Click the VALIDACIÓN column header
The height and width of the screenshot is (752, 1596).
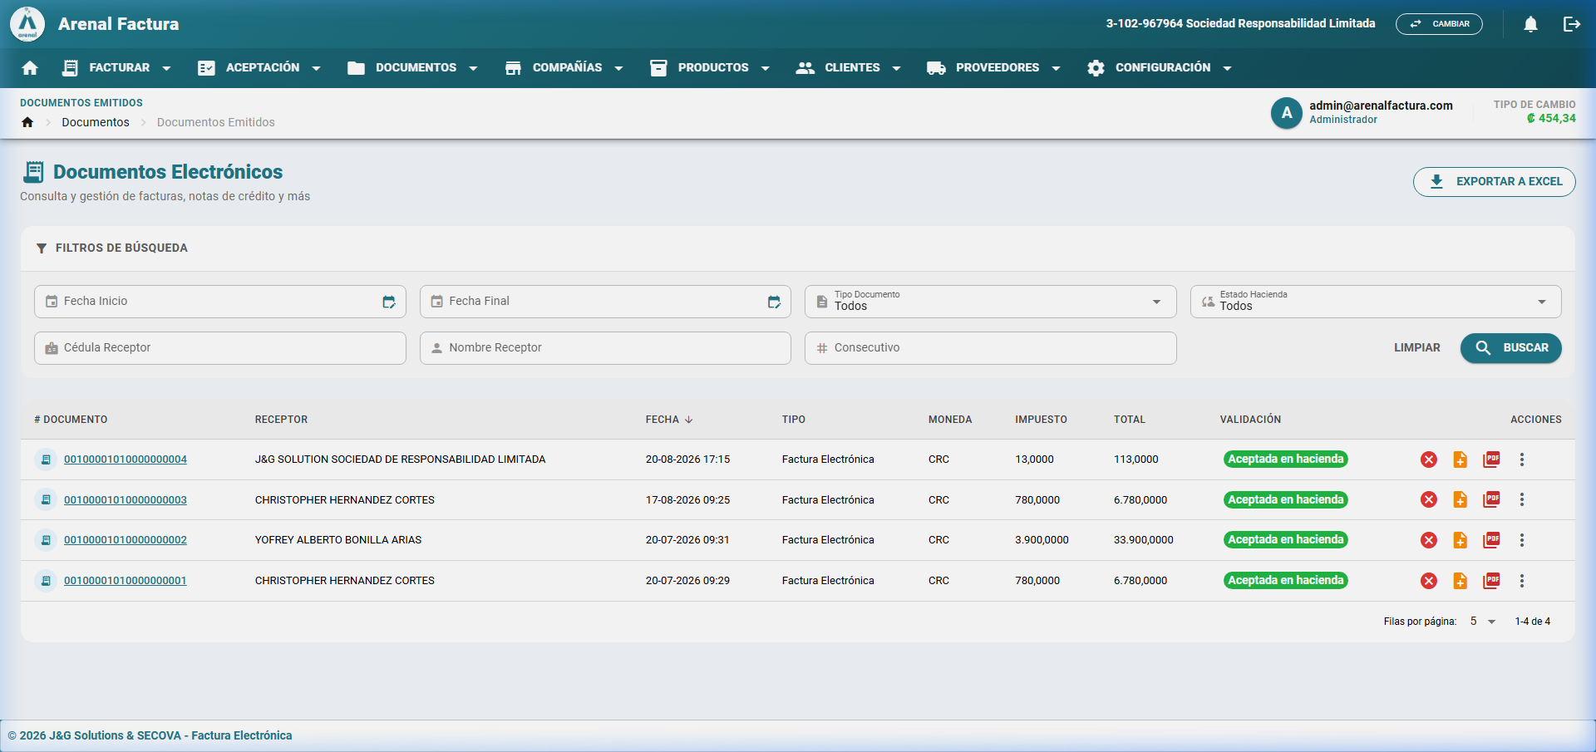pos(1250,420)
